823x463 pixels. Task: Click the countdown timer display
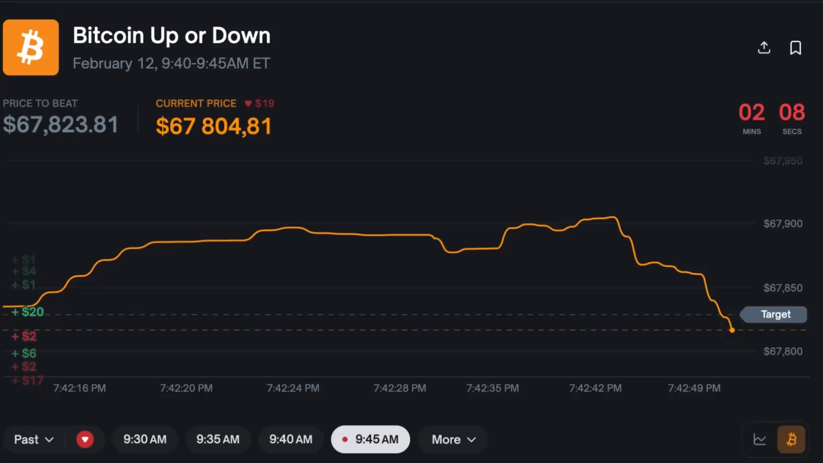tap(772, 118)
